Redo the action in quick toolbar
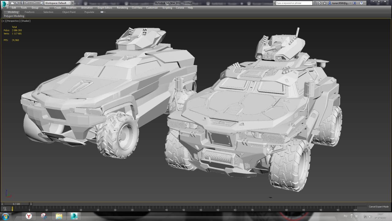The height and width of the screenshot is (221, 392). click(x=34, y=3)
